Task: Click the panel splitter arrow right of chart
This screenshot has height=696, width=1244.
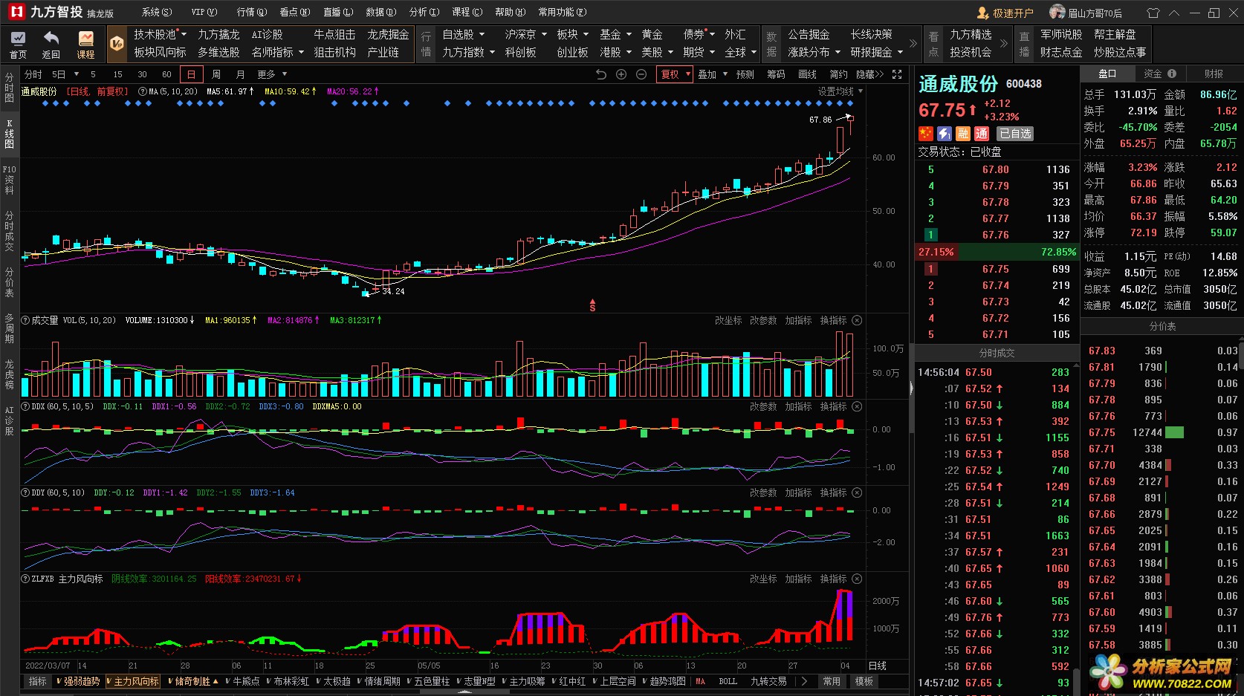Action: (912, 388)
